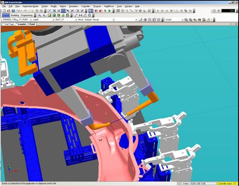Click the Save floppy disk icon

point(13,11)
